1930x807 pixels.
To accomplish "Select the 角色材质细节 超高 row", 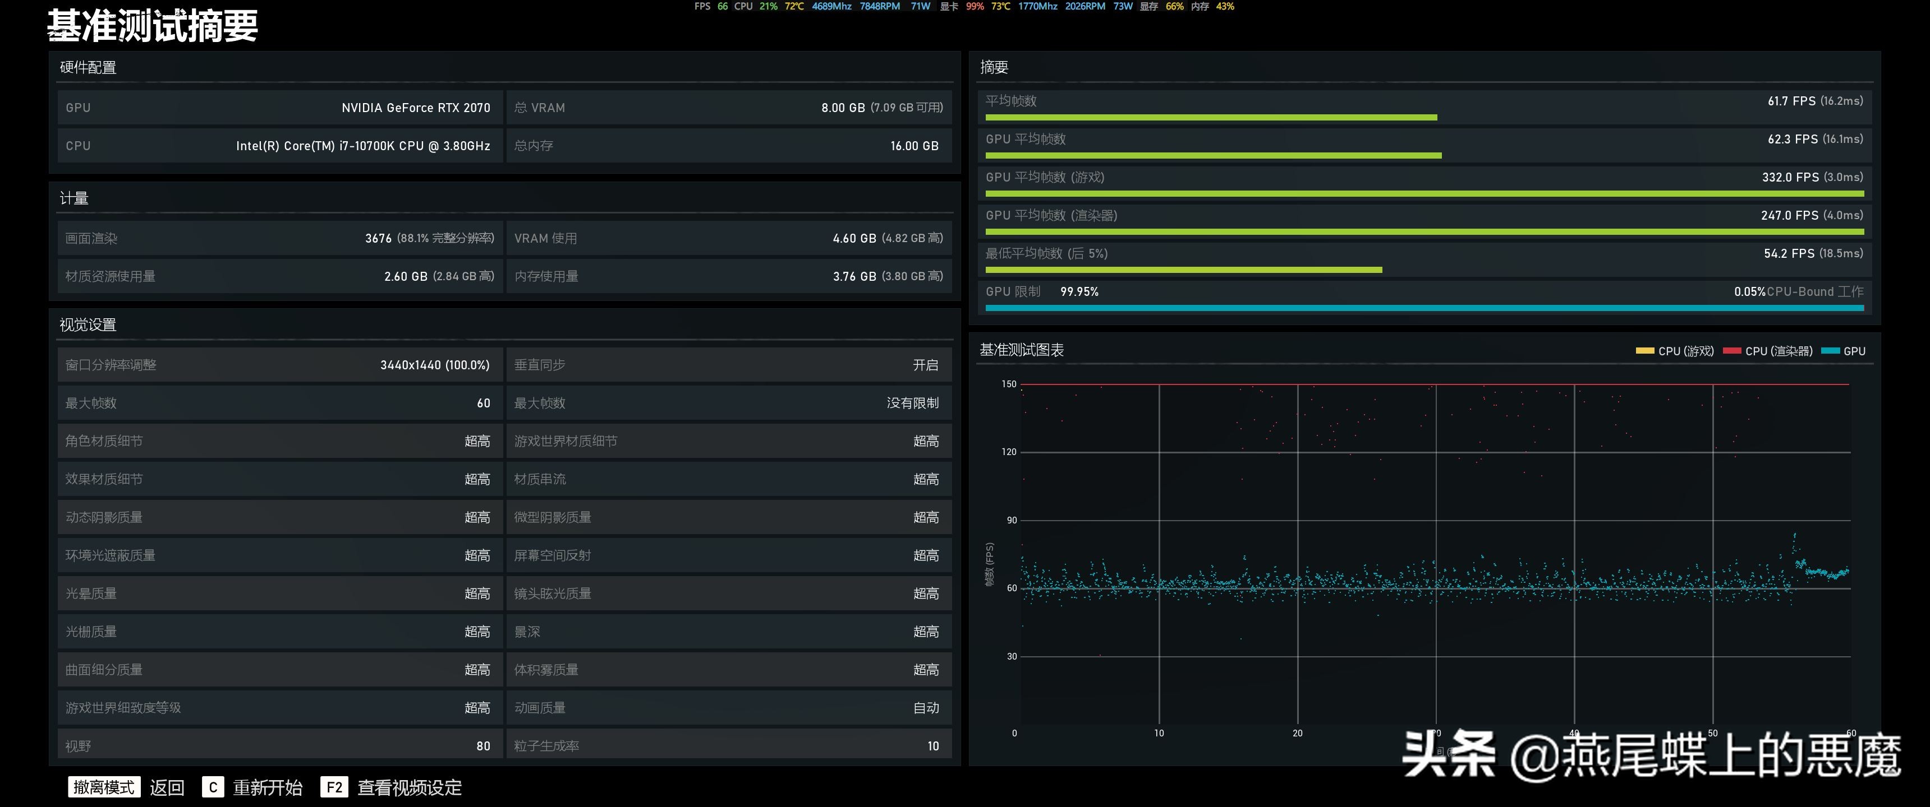I will pyautogui.click(x=279, y=441).
